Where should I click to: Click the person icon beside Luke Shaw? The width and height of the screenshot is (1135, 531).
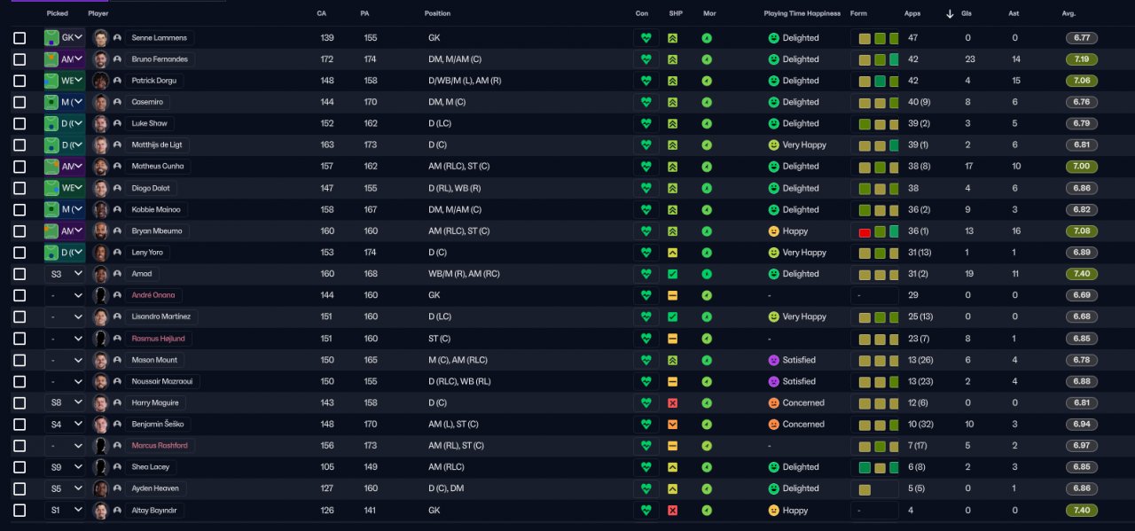coord(117,124)
